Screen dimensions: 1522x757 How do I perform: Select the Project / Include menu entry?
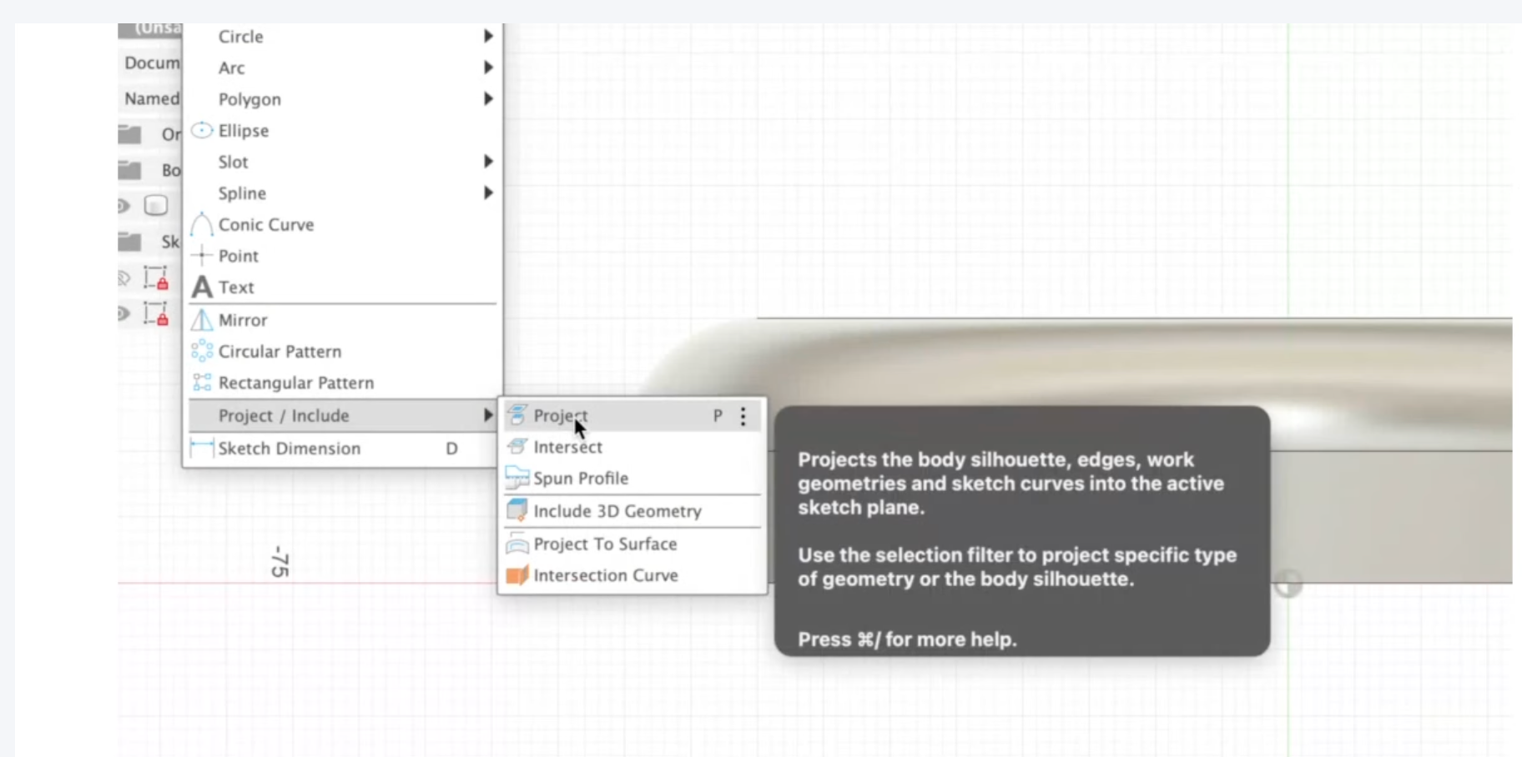pyautogui.click(x=343, y=415)
